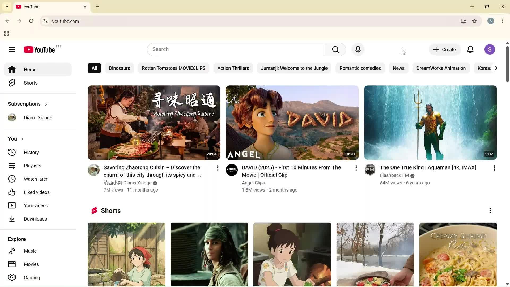This screenshot has height=287, width=510.
Task: Open options menu on the Aquaman video
Action: [494, 168]
